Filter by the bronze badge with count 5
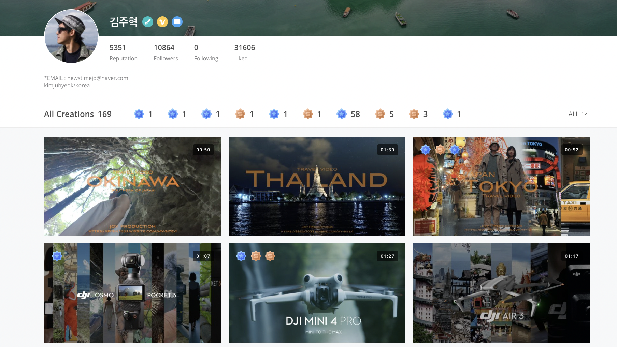617x347 pixels. 380,114
